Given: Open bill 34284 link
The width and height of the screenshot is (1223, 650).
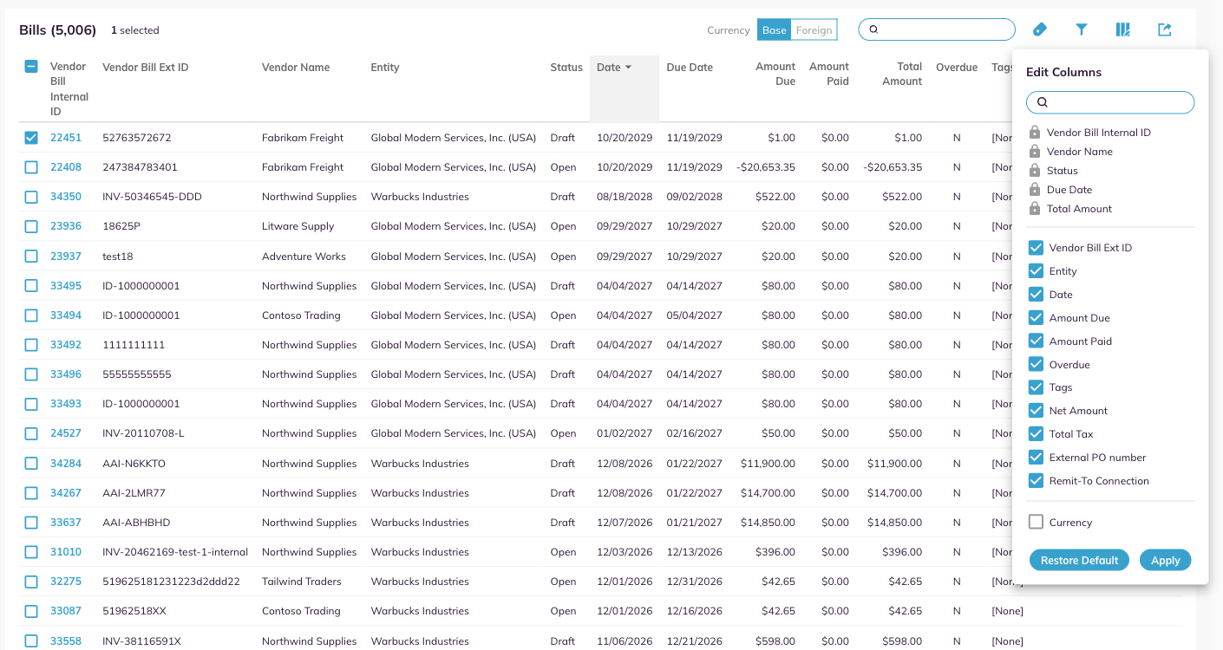Looking at the screenshot, I should [66, 464].
